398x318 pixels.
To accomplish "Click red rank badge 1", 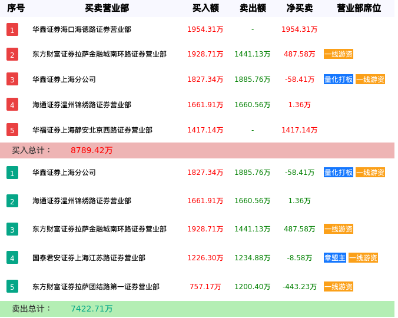I will coord(12,29).
